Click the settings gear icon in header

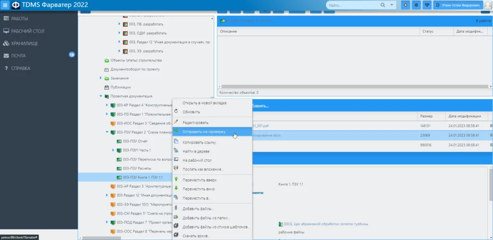click(x=416, y=5)
